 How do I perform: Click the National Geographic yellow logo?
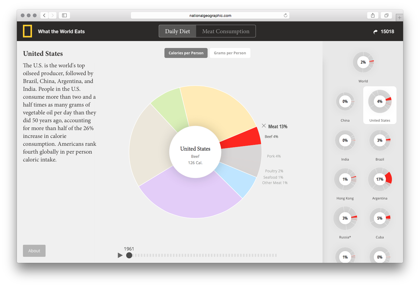tap(27, 31)
